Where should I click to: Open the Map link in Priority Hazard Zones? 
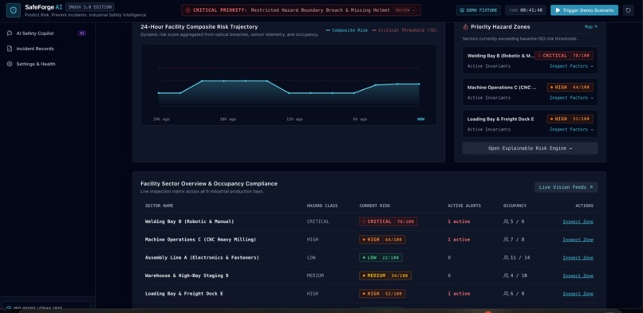[x=591, y=26]
